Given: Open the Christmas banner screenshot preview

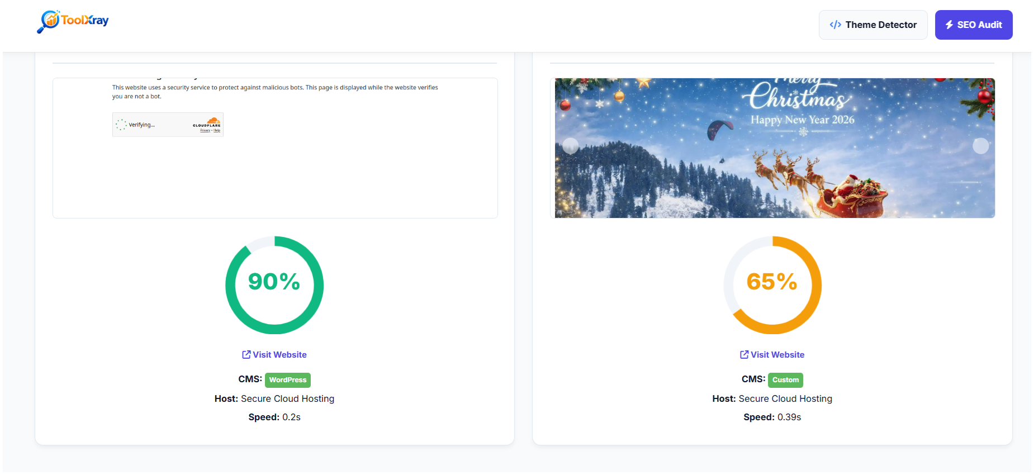Looking at the screenshot, I should [772, 148].
